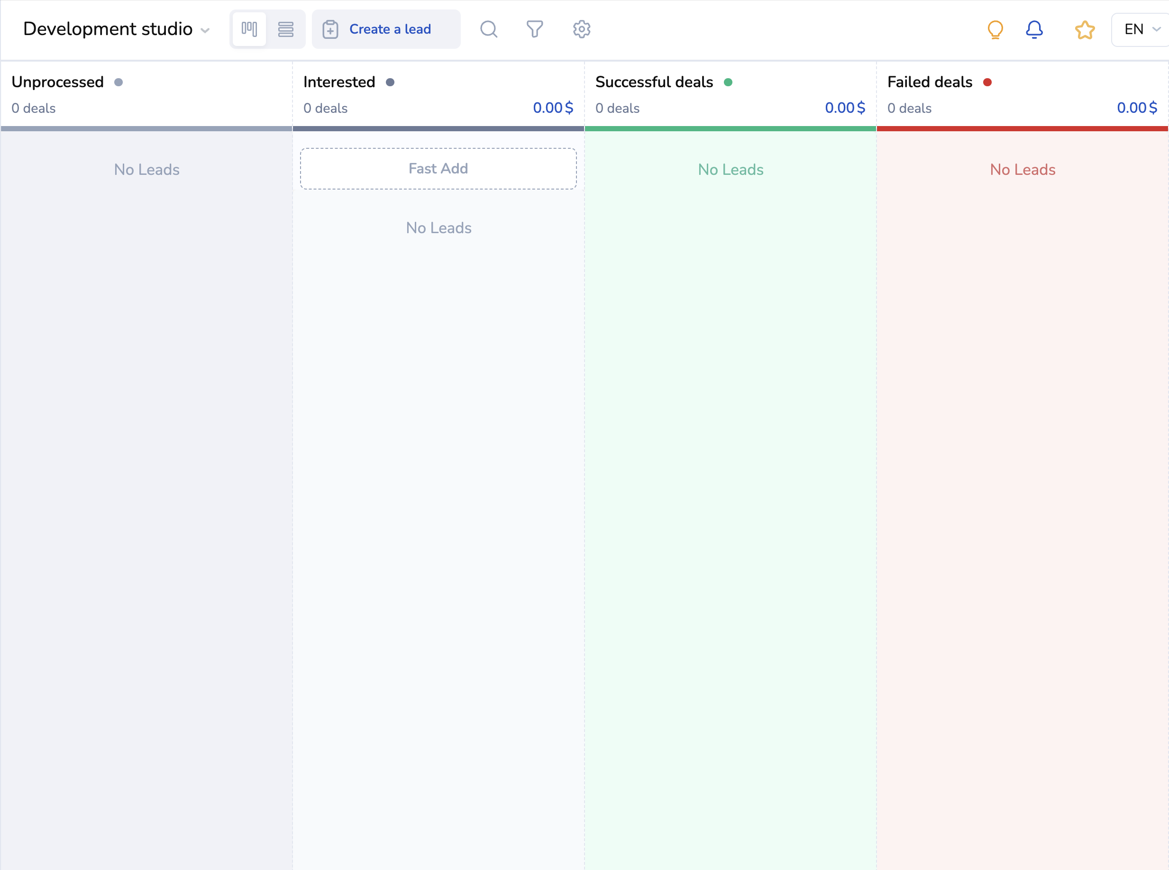Screen dimensions: 1169x870
Task: Click the Create a lead button
Action: point(389,29)
